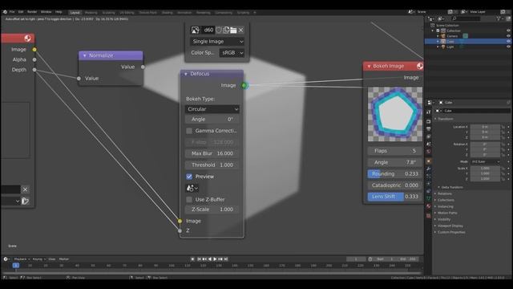Open the Material properties tab icon

(429, 206)
